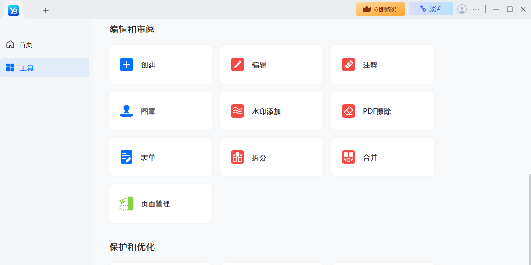
Task: Open the 表单 tool card
Action: pos(161,157)
